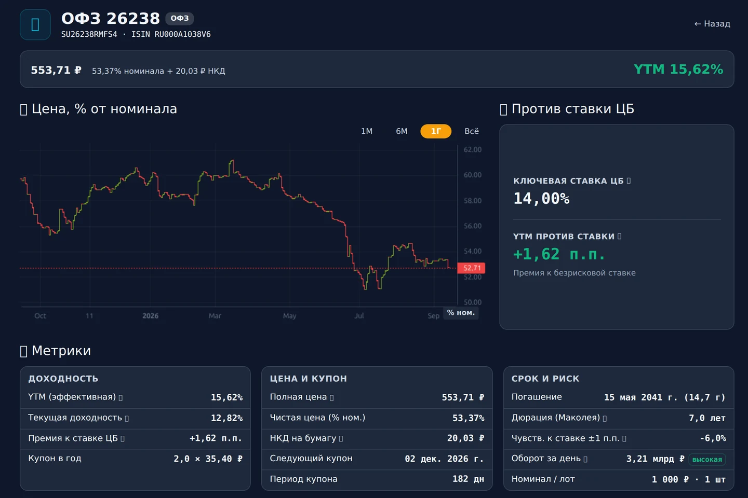Click the bond logo icon beside ОФЗ 26238
This screenshot has height=498, width=748.
click(35, 24)
